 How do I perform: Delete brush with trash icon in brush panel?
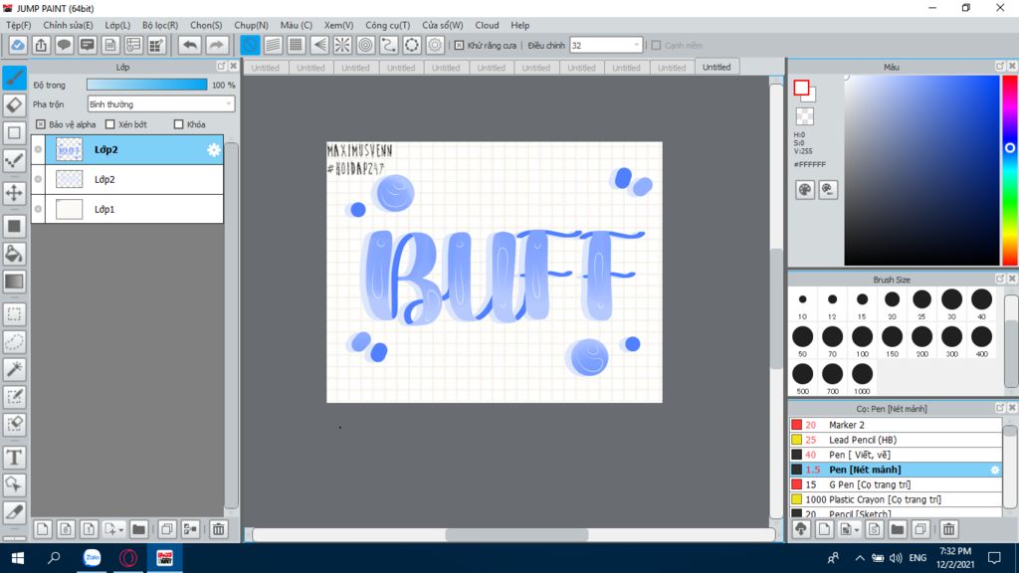[948, 529]
